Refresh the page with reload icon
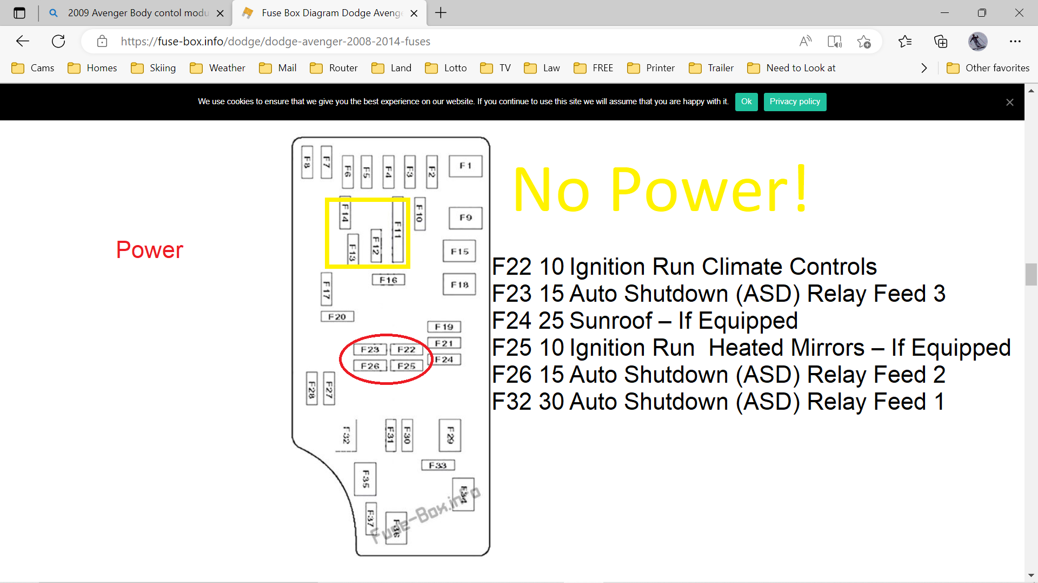This screenshot has height=583, width=1038. (x=58, y=41)
